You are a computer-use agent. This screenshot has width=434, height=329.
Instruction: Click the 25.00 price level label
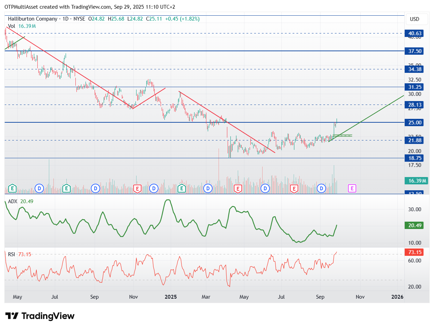click(x=415, y=122)
